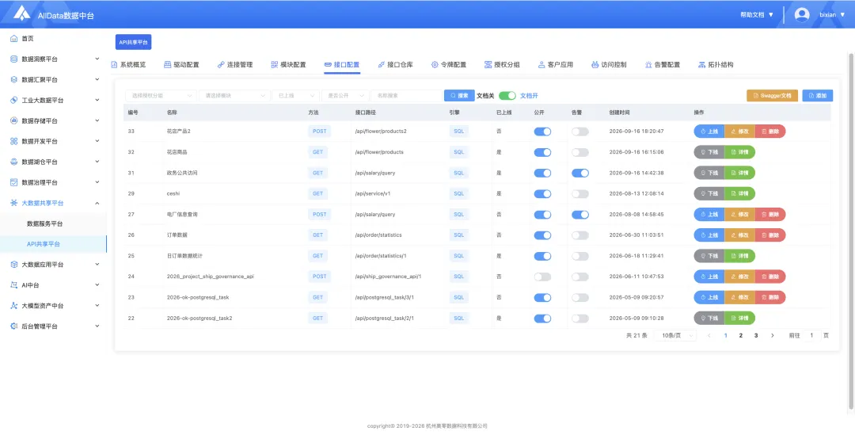Click the 驱动配置 tab icon
This screenshot has width=855, height=435.
pyautogui.click(x=167, y=64)
